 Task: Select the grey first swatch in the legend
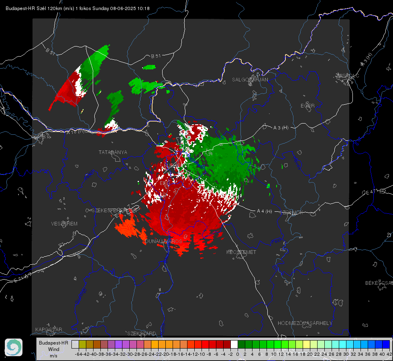tap(75, 344)
